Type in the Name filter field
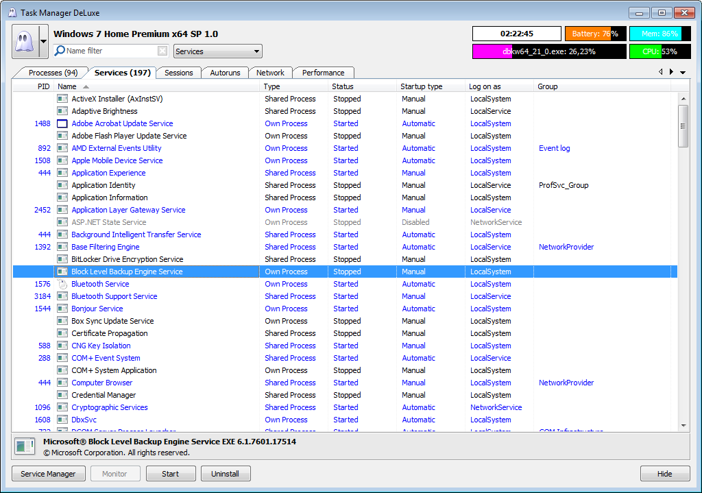The image size is (702, 493). [111, 51]
